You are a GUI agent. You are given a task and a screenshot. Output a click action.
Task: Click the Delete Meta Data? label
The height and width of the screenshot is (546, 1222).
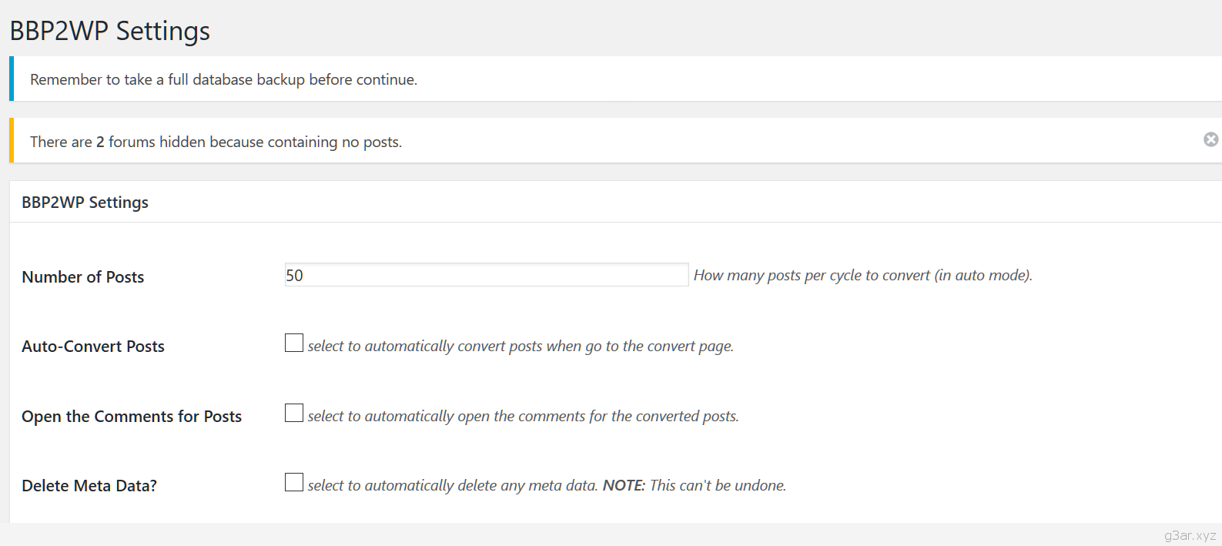(89, 486)
